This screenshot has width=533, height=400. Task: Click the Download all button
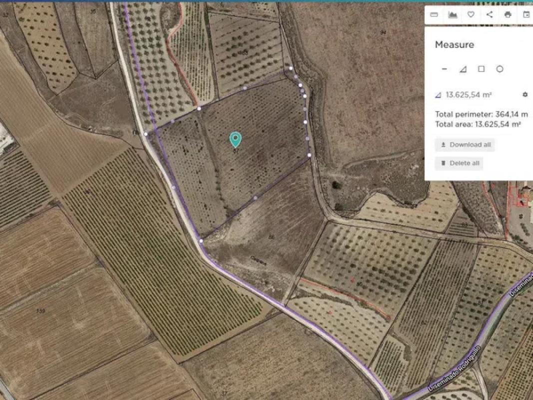(x=465, y=144)
